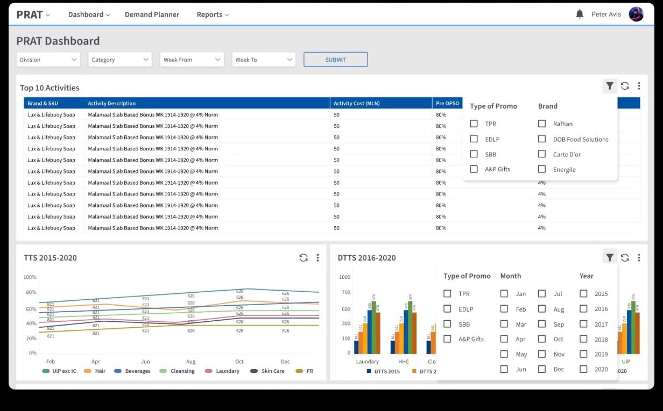Tick the 2019 year checkbox
Viewport: 663px width, 411px height.
[x=583, y=354]
